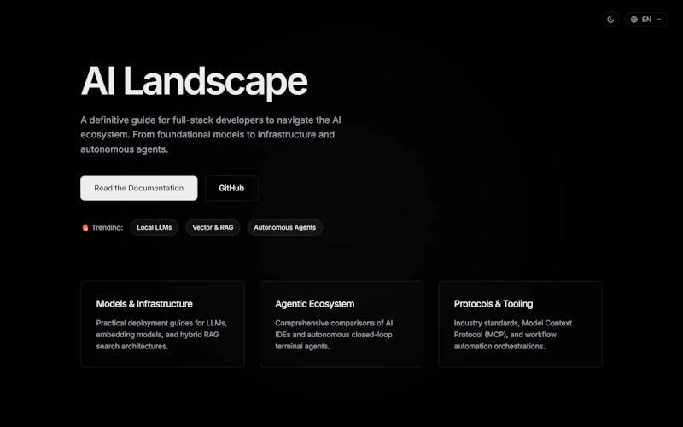The width and height of the screenshot is (683, 427).
Task: Open the GitHub button link
Action: (231, 188)
